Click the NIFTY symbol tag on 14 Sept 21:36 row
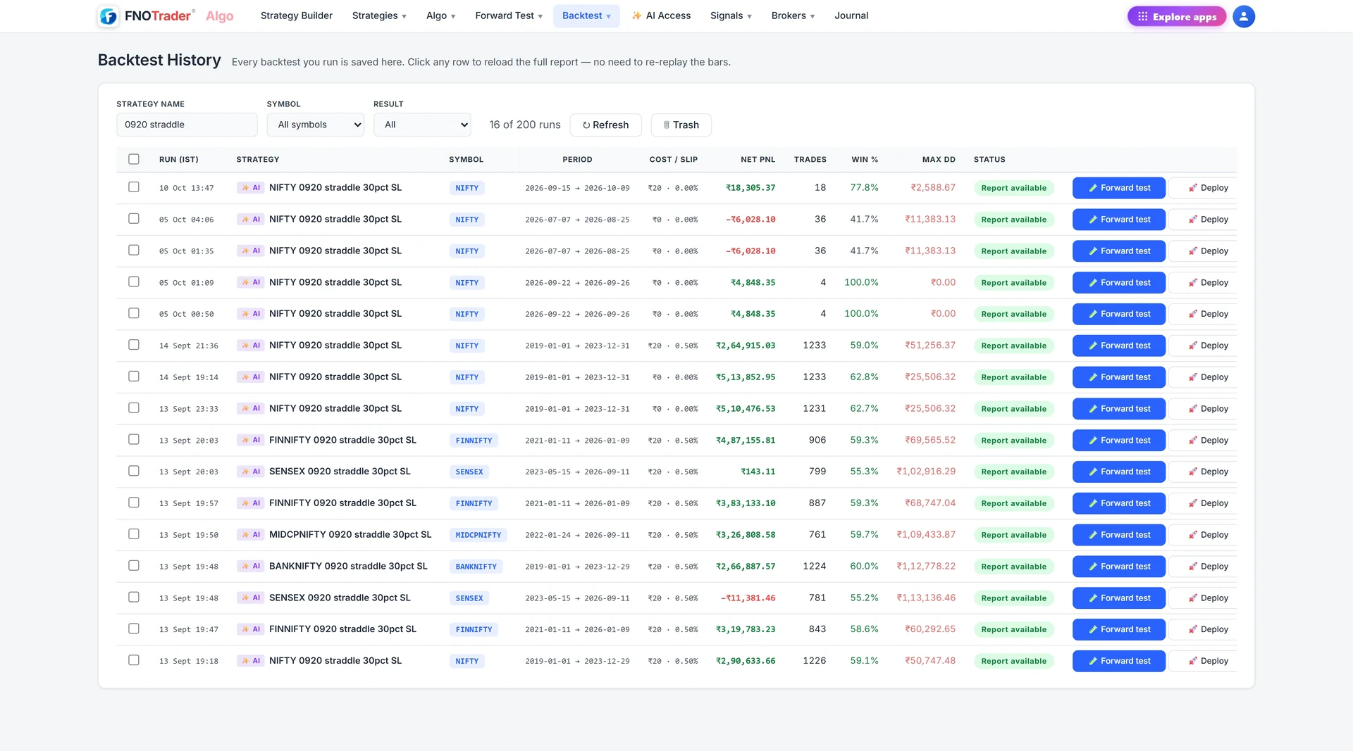Image resolution: width=1353 pixels, height=751 pixels. tap(467, 346)
